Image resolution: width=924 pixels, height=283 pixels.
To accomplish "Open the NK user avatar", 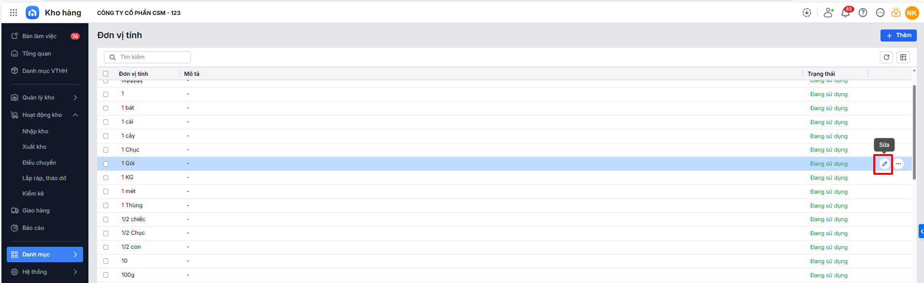I will (x=912, y=13).
